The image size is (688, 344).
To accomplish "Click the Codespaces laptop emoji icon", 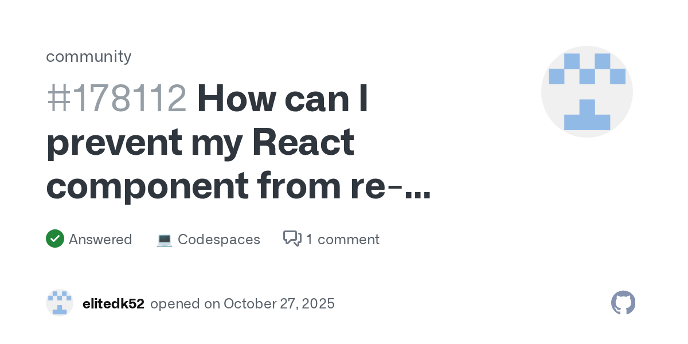I will tap(165, 240).
